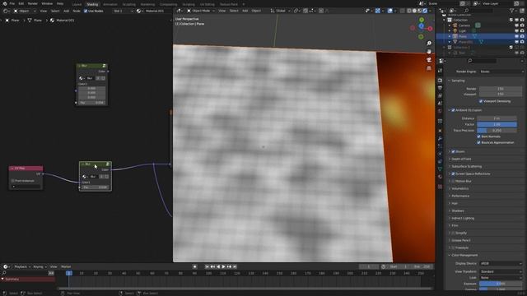The height and width of the screenshot is (296, 527).
Task: Open the Tool properties tab icon
Action: coord(440,72)
